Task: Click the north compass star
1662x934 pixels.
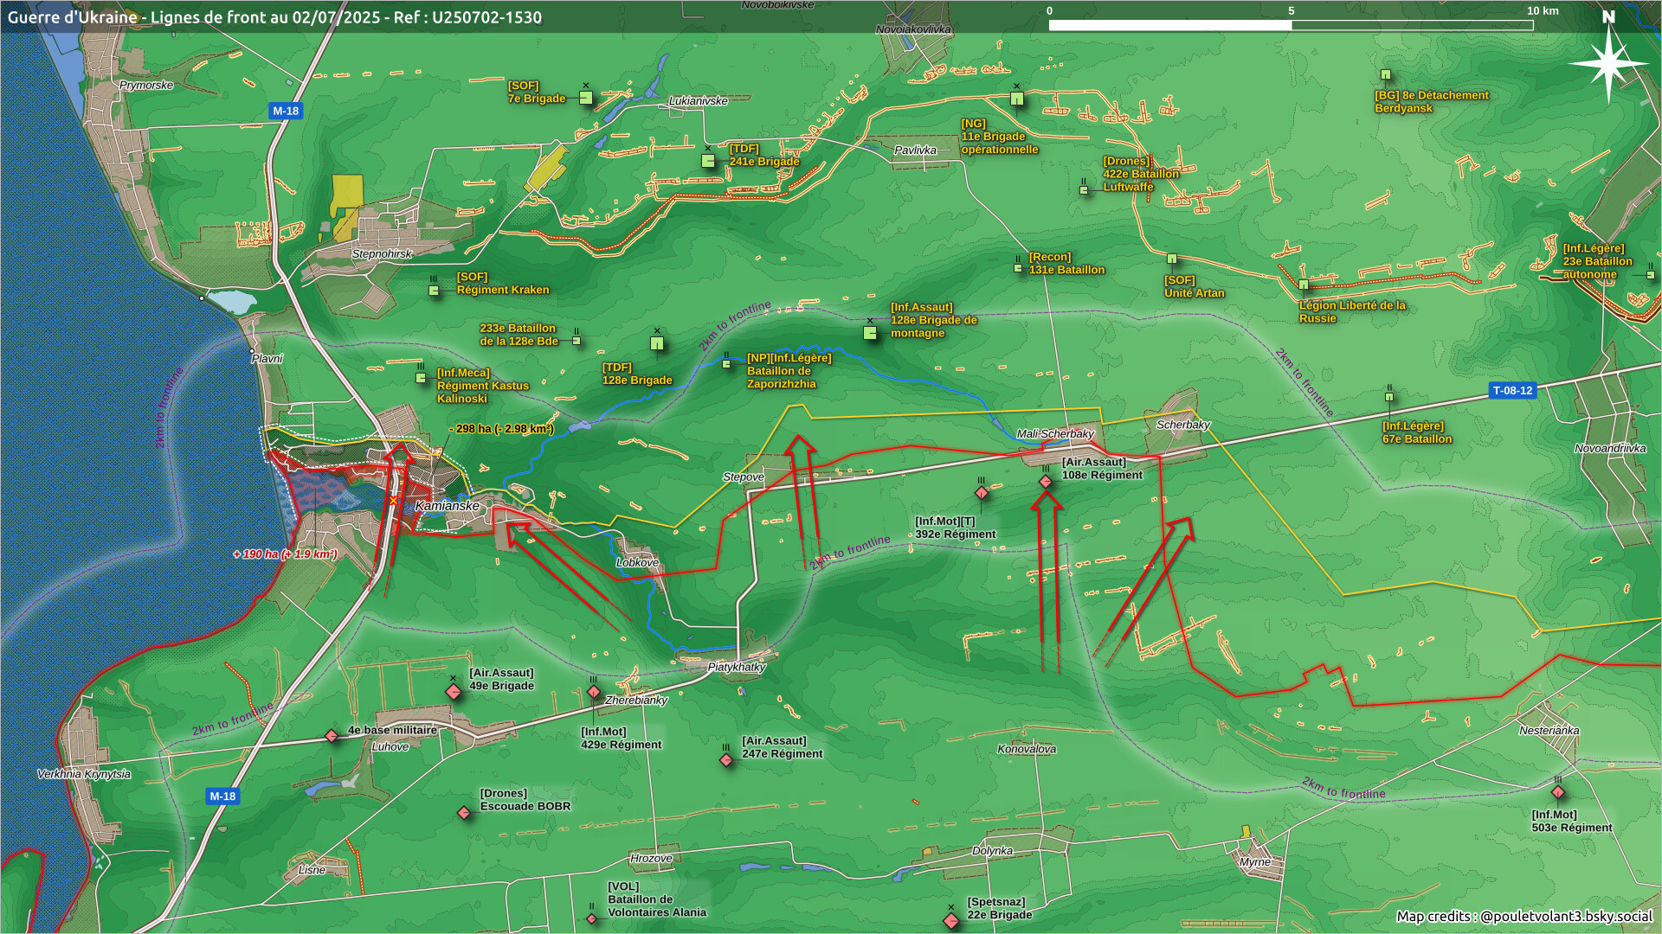Action: (x=1608, y=63)
